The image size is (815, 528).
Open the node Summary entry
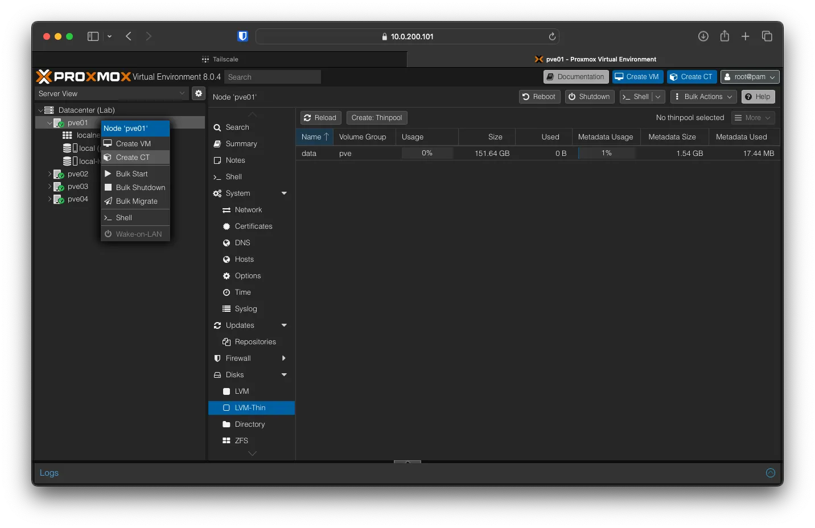click(252, 144)
